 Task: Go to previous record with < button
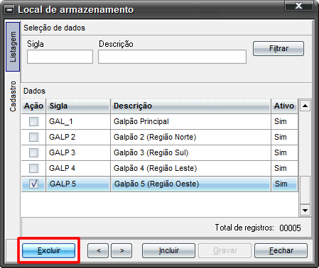coord(98,250)
